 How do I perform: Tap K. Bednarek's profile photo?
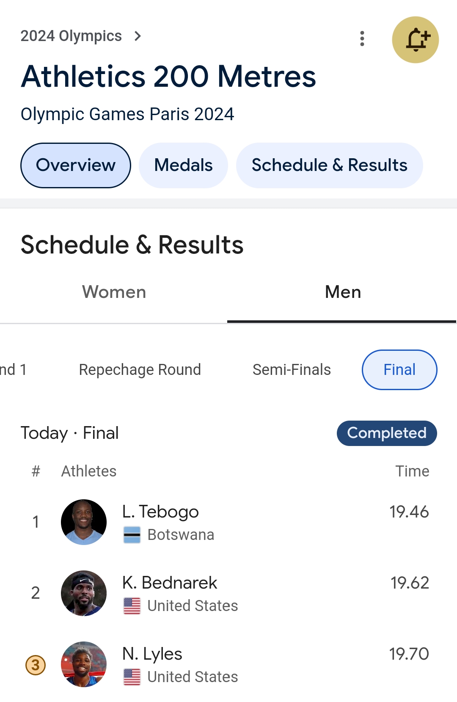pyautogui.click(x=84, y=593)
